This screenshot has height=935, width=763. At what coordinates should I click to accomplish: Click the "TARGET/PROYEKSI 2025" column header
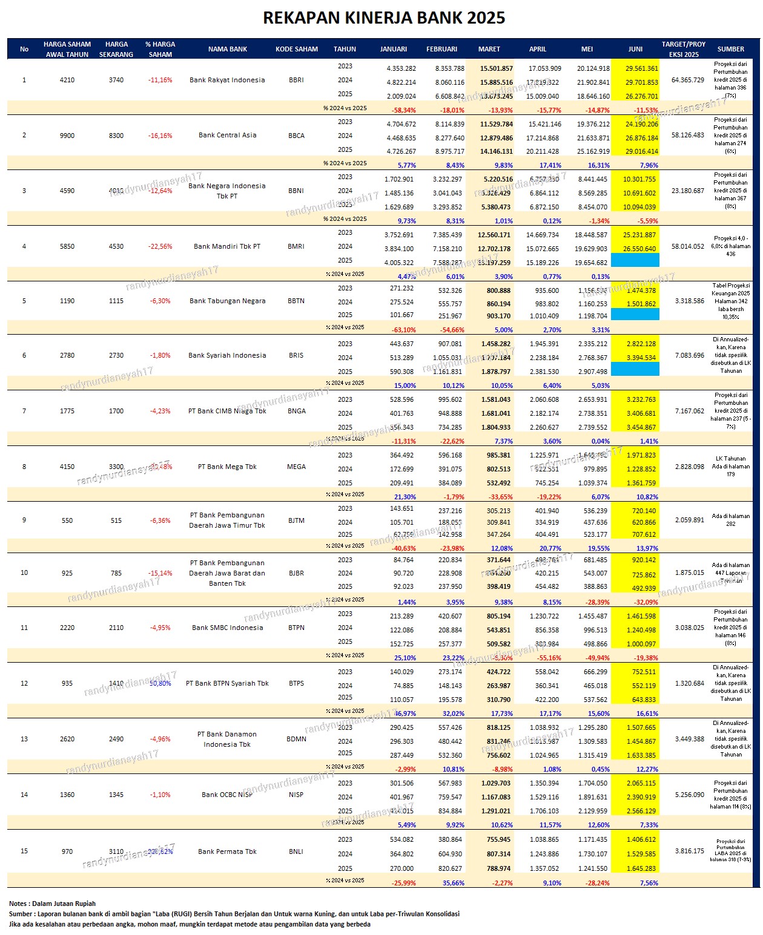tap(684, 49)
